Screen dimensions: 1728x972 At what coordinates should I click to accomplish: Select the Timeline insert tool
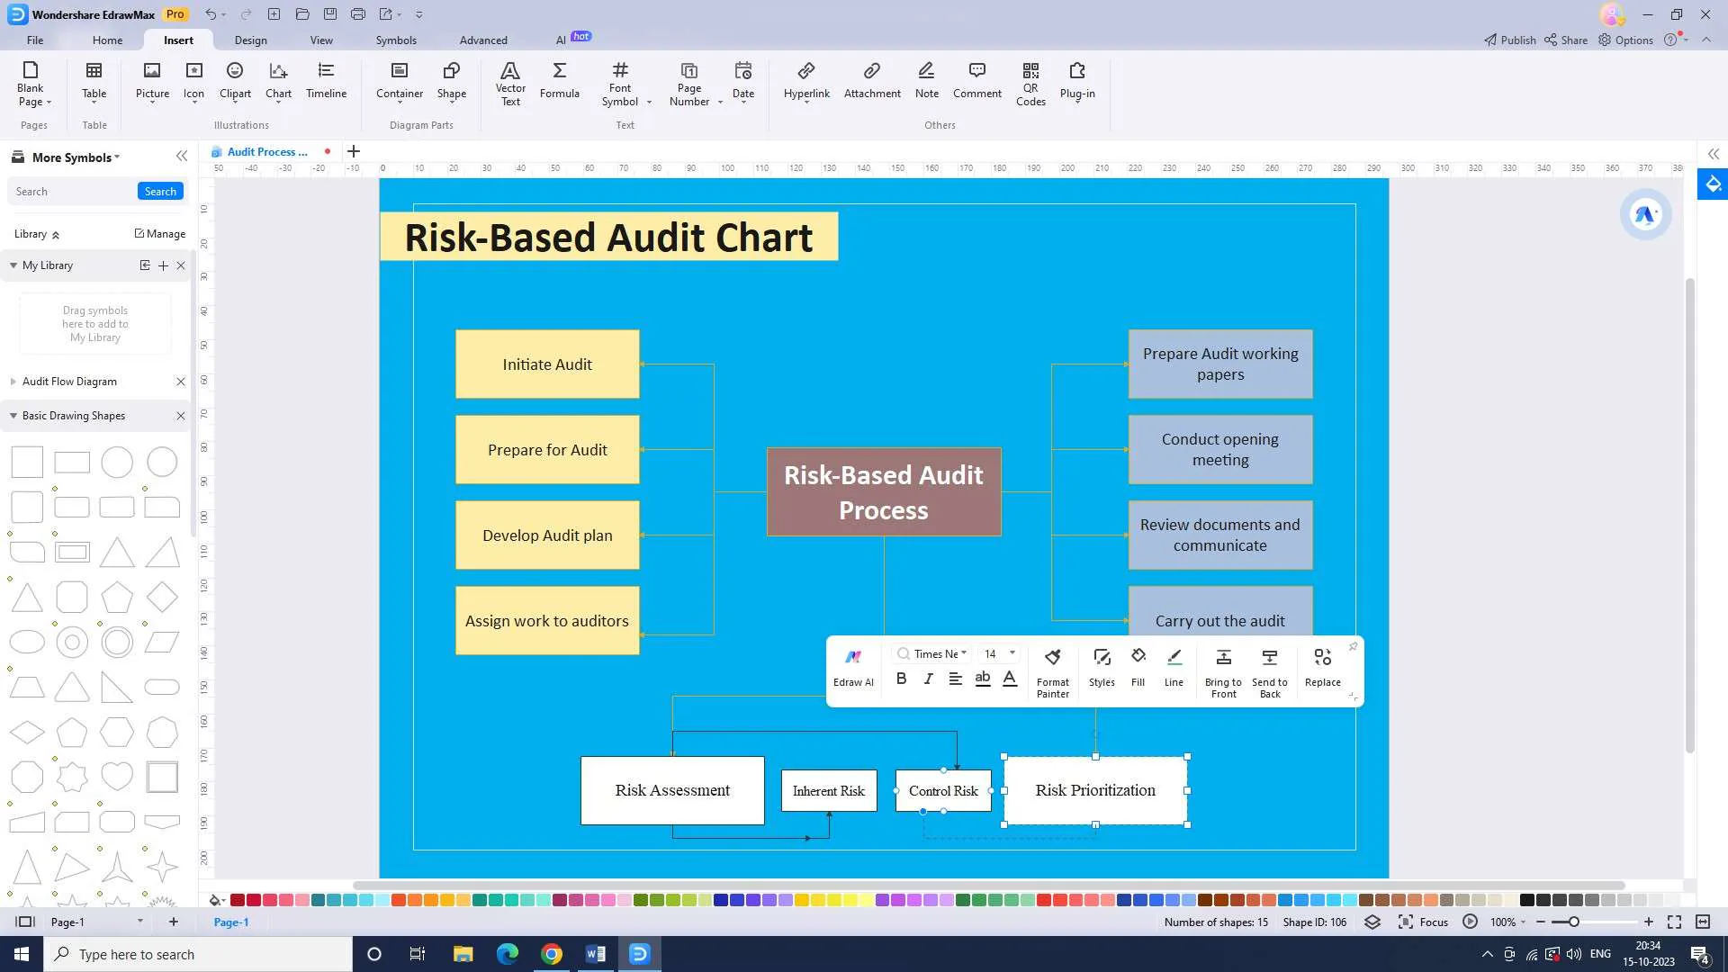[x=327, y=78]
